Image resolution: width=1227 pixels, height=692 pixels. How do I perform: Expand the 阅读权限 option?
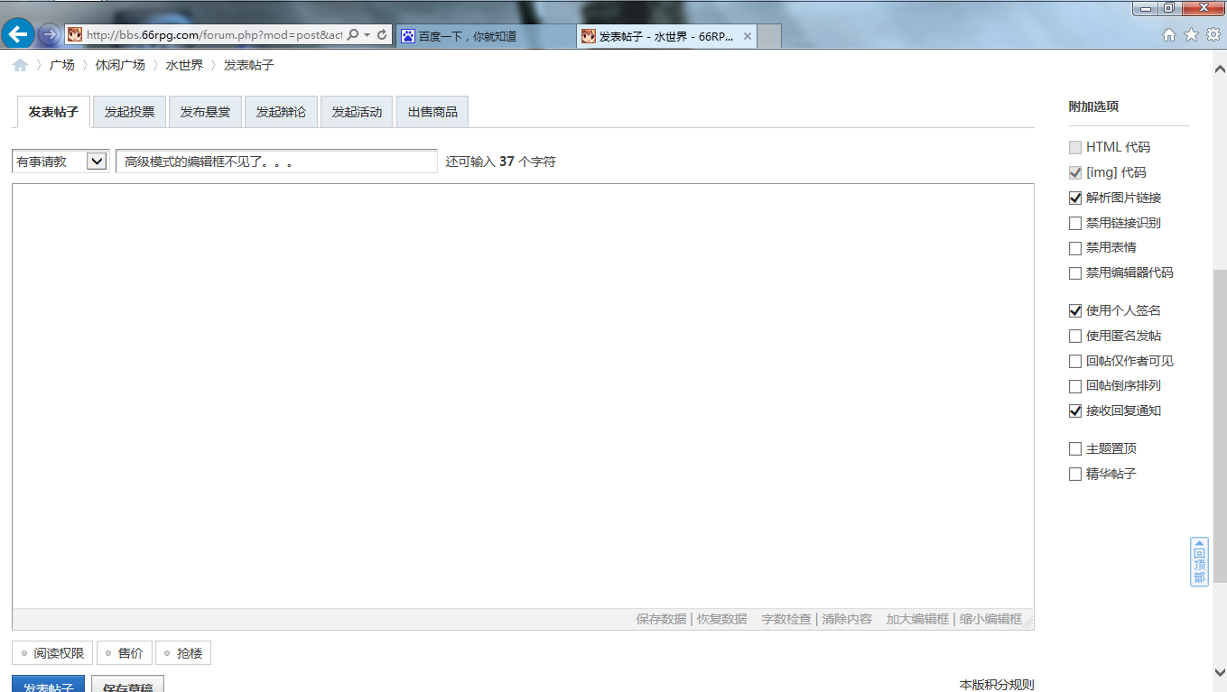coord(52,653)
